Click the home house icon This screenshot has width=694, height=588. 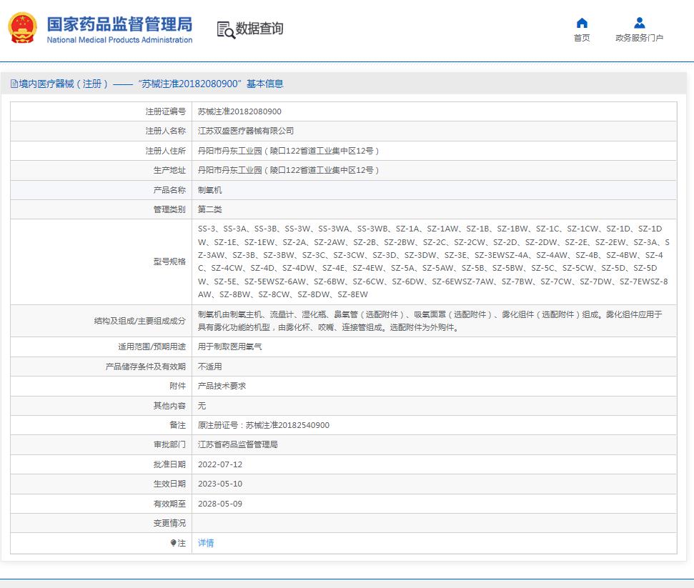[582, 23]
